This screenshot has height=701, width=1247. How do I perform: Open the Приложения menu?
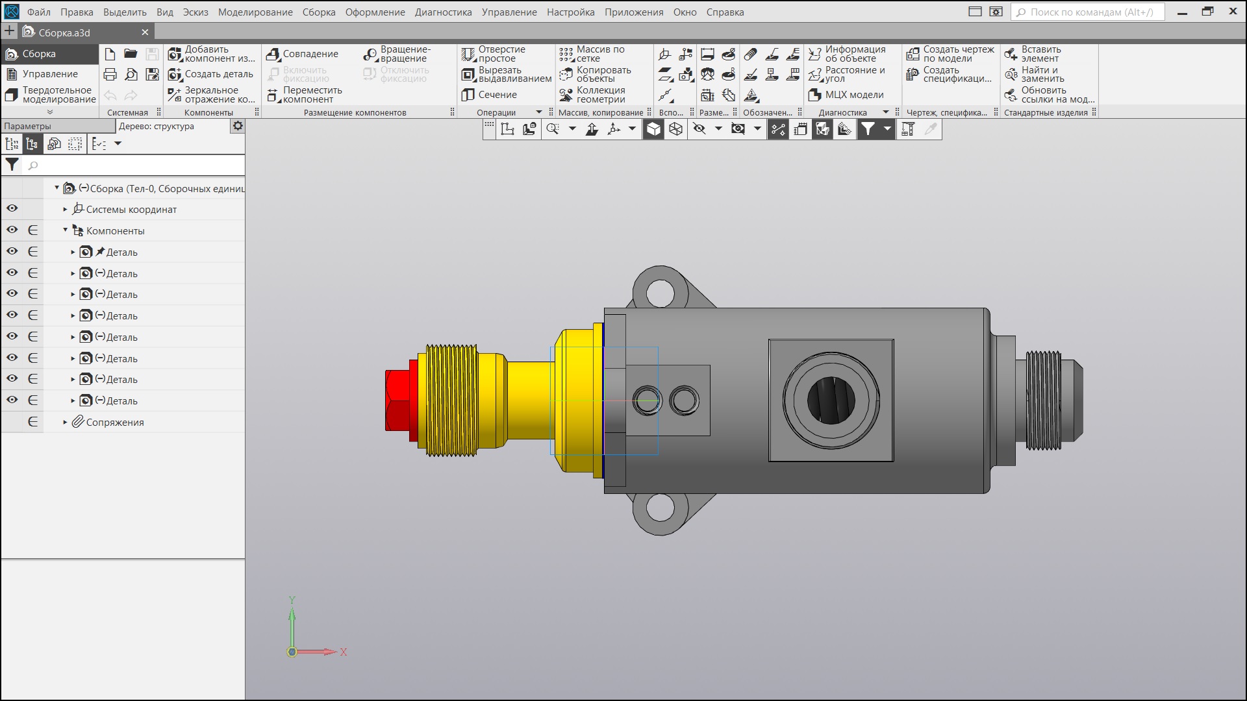(634, 12)
